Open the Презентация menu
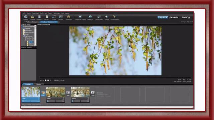 pos(35,13)
